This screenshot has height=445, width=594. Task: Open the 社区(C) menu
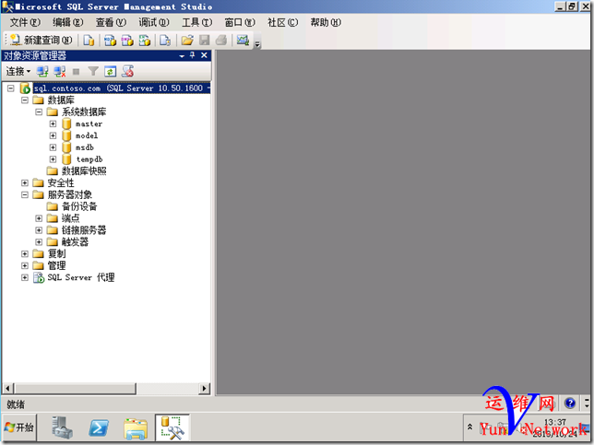tap(282, 22)
